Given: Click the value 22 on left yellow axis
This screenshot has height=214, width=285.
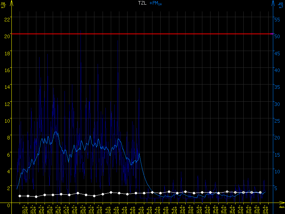Looking at the screenshot, I should (6, 19).
